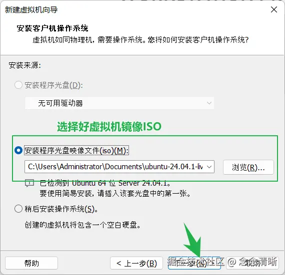Click the chevron in the 无可用驱动器 box
285x275 pixels.
209,103
